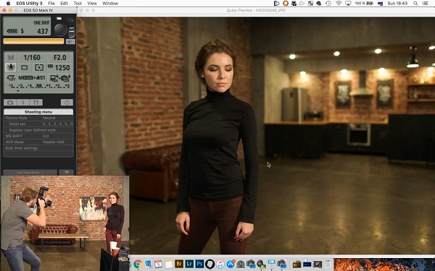Open the camera setup tools icon
435x271 pixels.
pyautogui.click(x=36, y=103)
